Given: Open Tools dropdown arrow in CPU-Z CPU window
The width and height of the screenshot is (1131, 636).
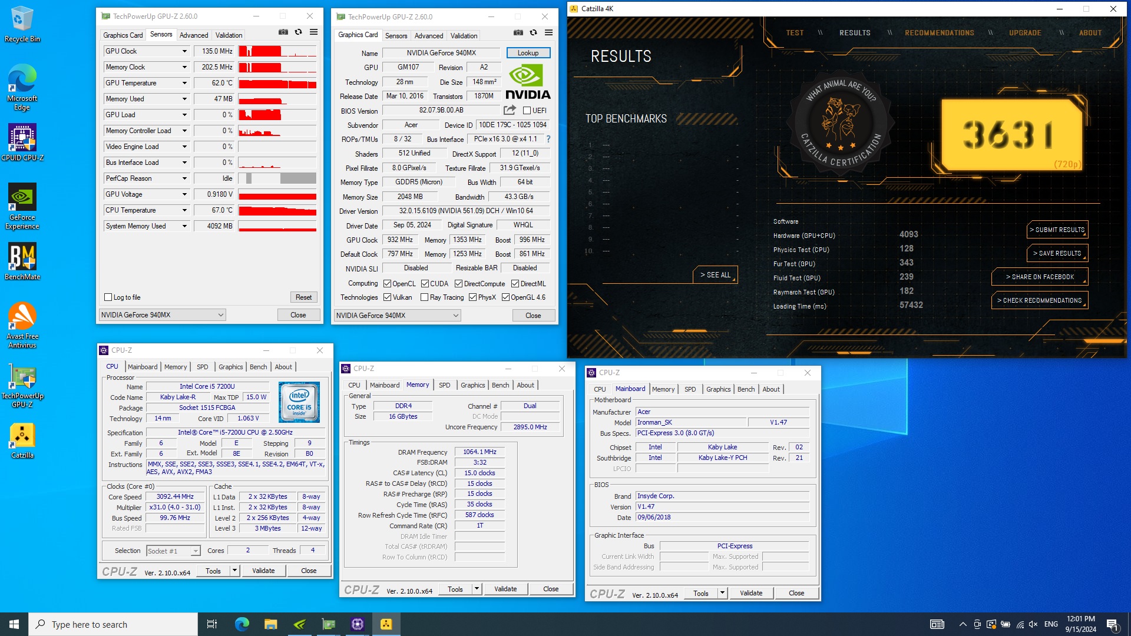Looking at the screenshot, I should click(x=234, y=571).
